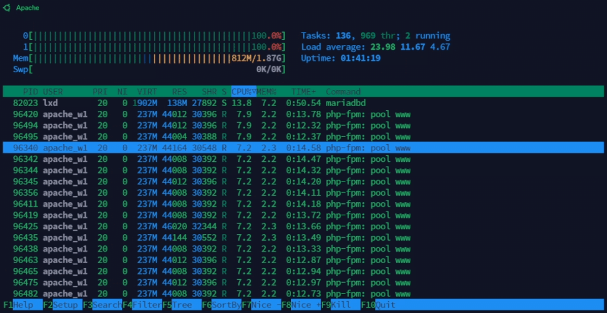Select process row with PID 96419
607x313 pixels.
[x=303, y=215]
